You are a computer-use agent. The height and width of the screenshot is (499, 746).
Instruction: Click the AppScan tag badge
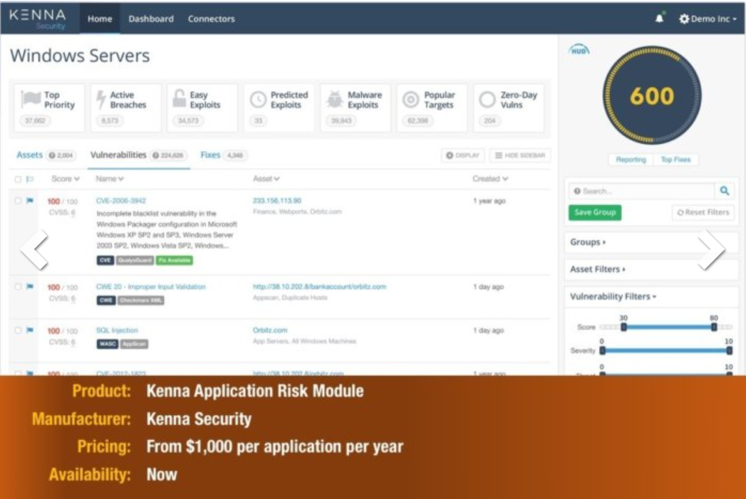tap(135, 344)
